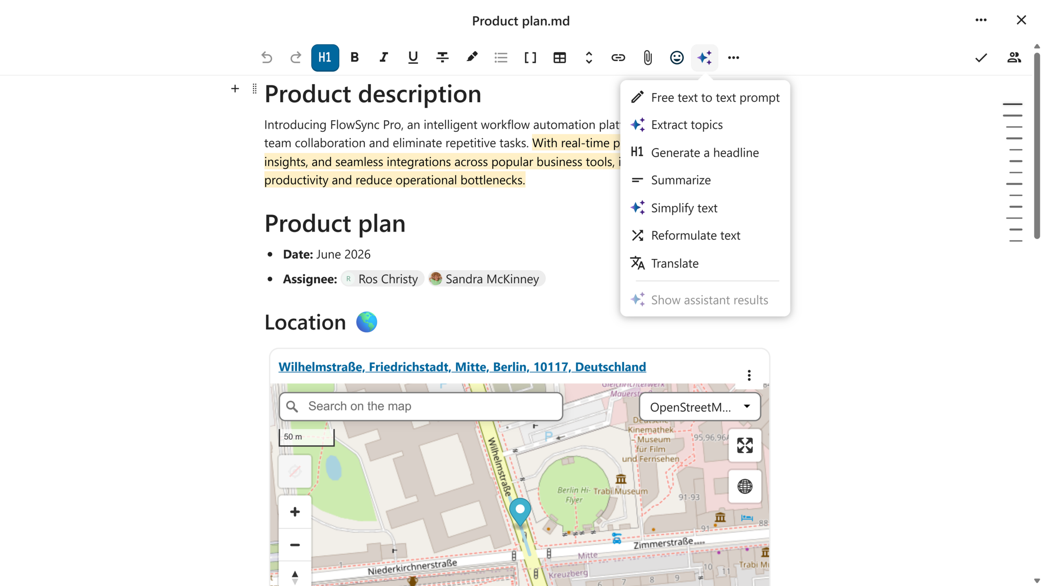The image size is (1042, 586).
Task: Click the Date: June 2026 bullet
Action: click(326, 254)
